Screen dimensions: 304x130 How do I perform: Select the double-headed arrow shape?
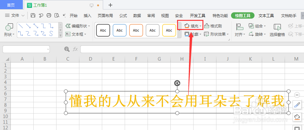pos(36,26)
